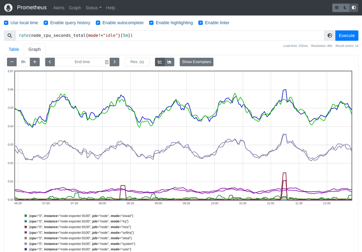The width and height of the screenshot is (362, 252).
Task: Click the Load time: 232ms stat
Action: 295,46
